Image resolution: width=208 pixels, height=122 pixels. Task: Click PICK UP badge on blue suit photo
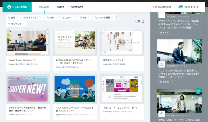pos(198,42)
